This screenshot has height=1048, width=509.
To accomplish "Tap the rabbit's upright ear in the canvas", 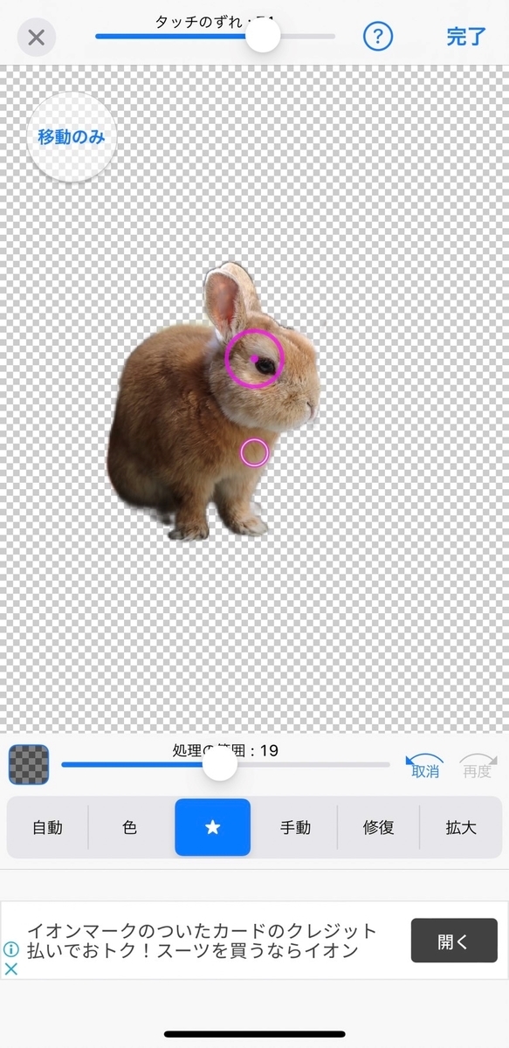I will pos(229,300).
